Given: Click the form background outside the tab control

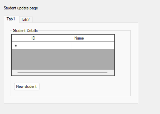Looking at the screenshot, I should coord(149,61).
